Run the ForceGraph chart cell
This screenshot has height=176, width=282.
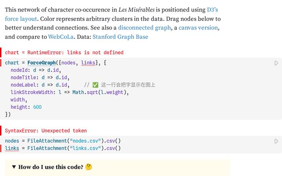click(276, 63)
